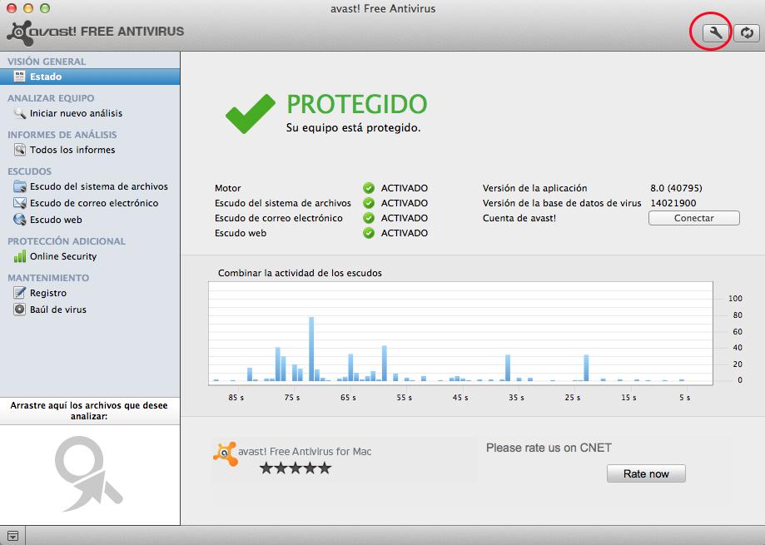765x545 pixels.
Task: Open settings with the wrench icon
Action: [x=715, y=32]
